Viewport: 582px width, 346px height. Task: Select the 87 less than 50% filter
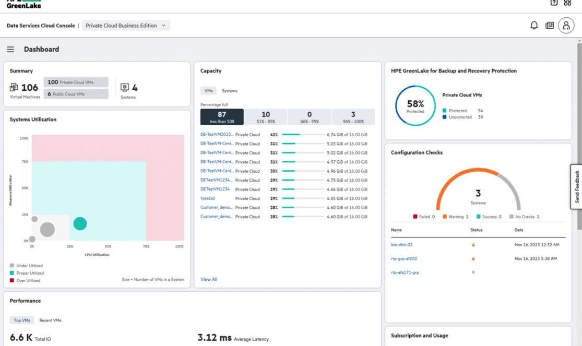[x=222, y=117]
